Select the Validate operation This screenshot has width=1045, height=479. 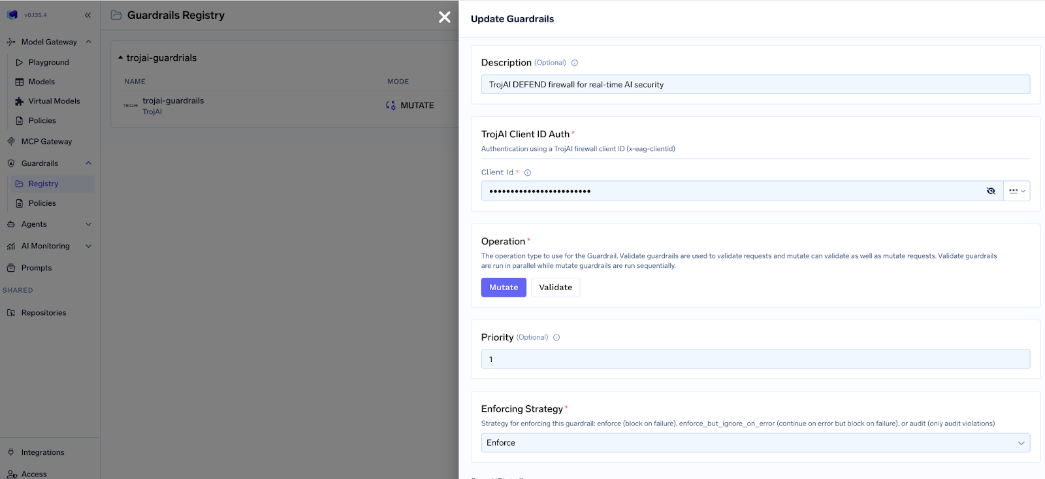pos(556,288)
